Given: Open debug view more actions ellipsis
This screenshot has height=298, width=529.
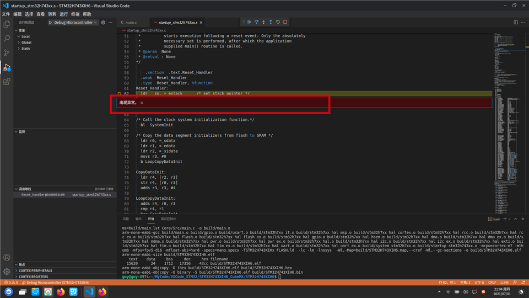Looking at the screenshot, I should (110, 23).
